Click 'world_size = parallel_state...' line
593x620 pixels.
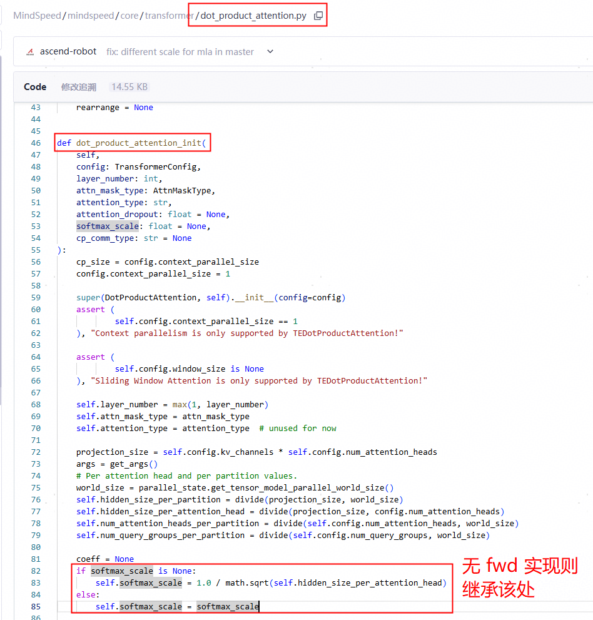(x=235, y=487)
